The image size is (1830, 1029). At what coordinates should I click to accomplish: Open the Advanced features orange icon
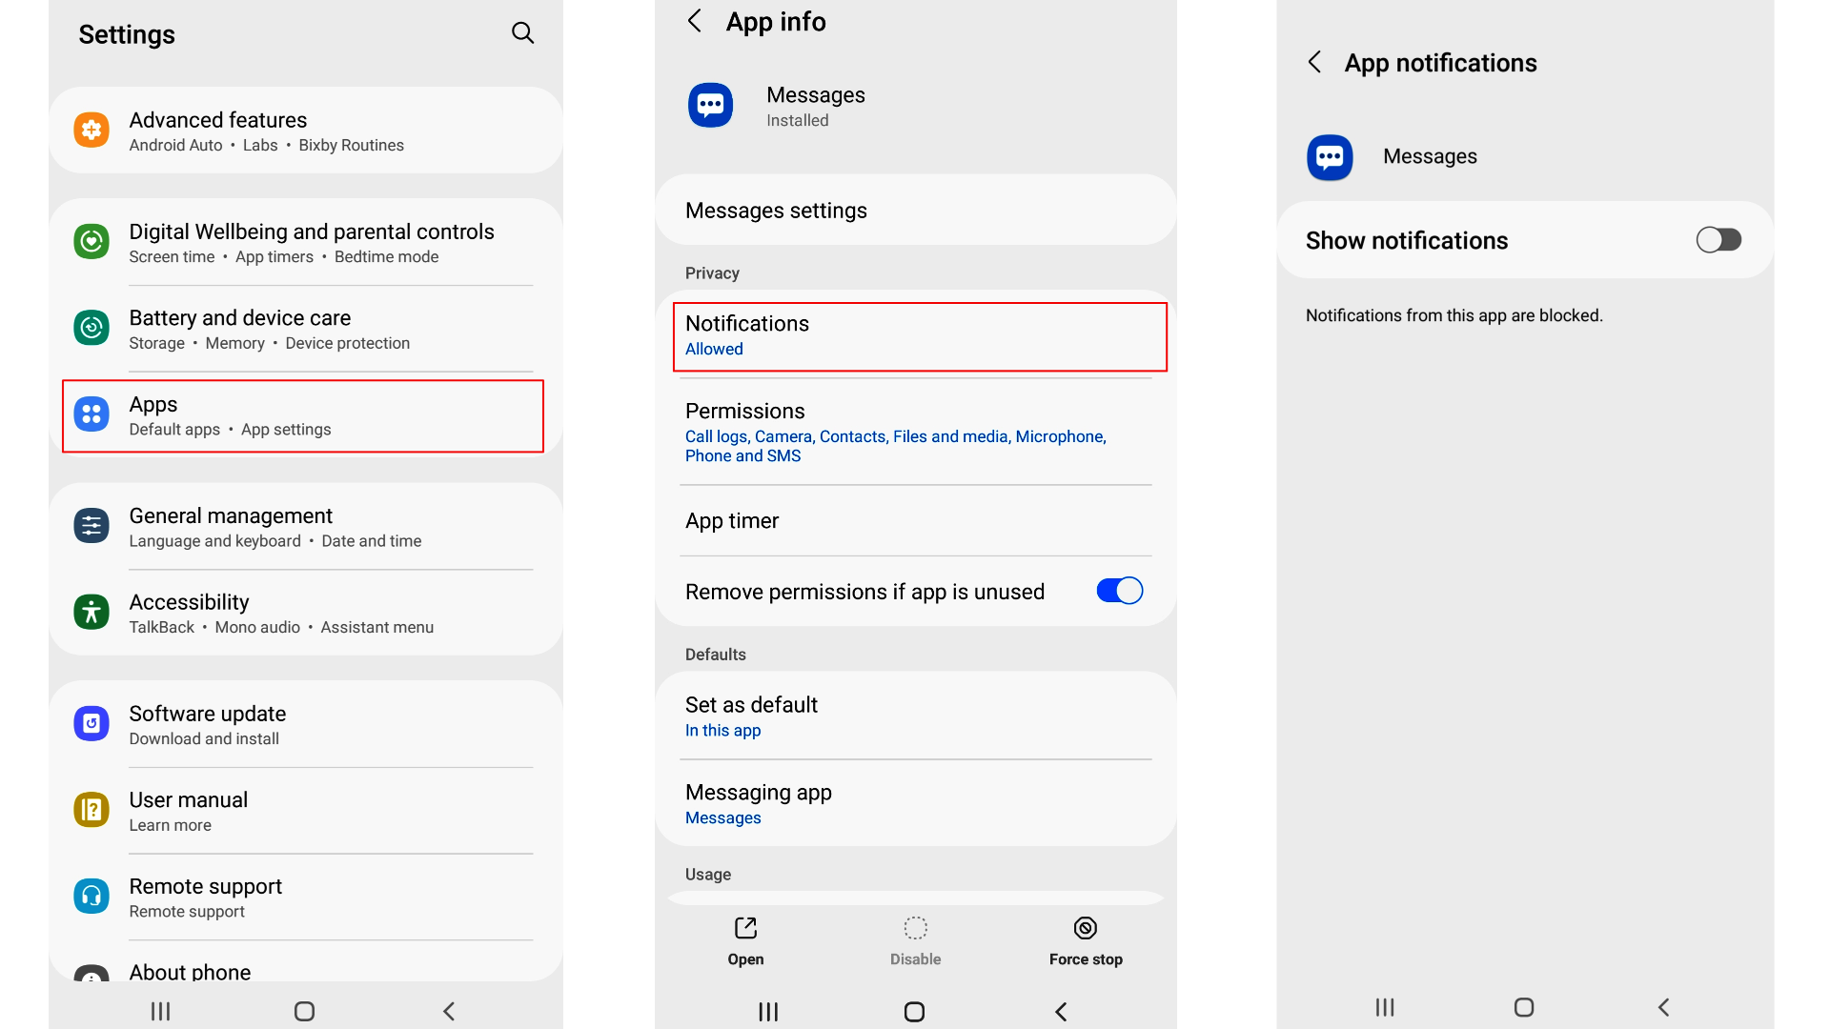(91, 131)
